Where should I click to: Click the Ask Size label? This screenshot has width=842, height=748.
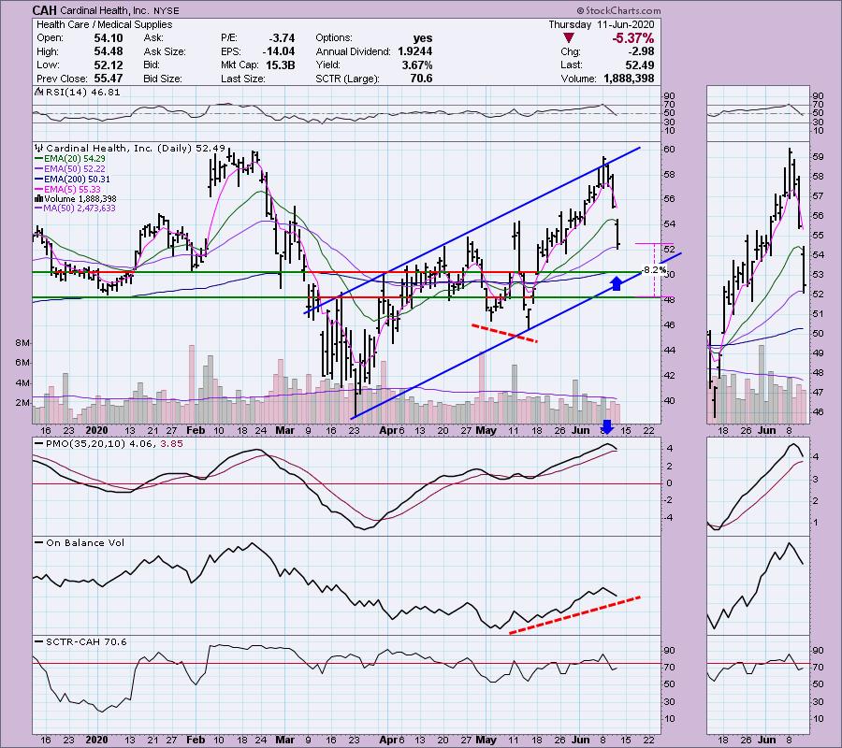pyautogui.click(x=165, y=51)
